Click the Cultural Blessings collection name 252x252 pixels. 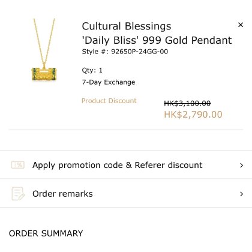pos(127,26)
